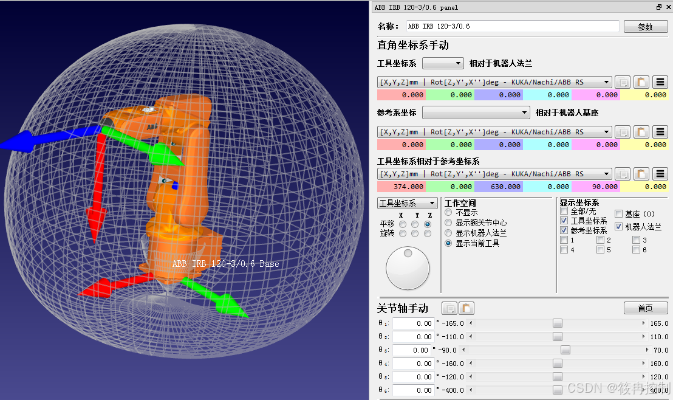Image resolution: width=673 pixels, height=400 pixels.
Task: Enable the 基座 (0) checkbox
Action: point(618,213)
